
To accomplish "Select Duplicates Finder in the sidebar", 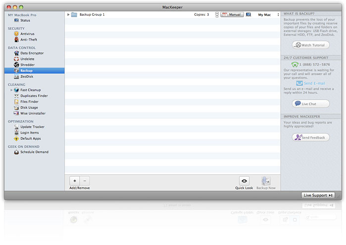I will pyautogui.click(x=34, y=96).
